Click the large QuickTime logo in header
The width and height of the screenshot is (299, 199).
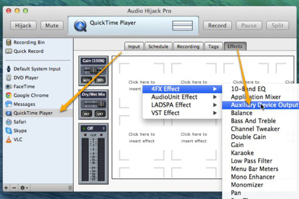(80, 25)
